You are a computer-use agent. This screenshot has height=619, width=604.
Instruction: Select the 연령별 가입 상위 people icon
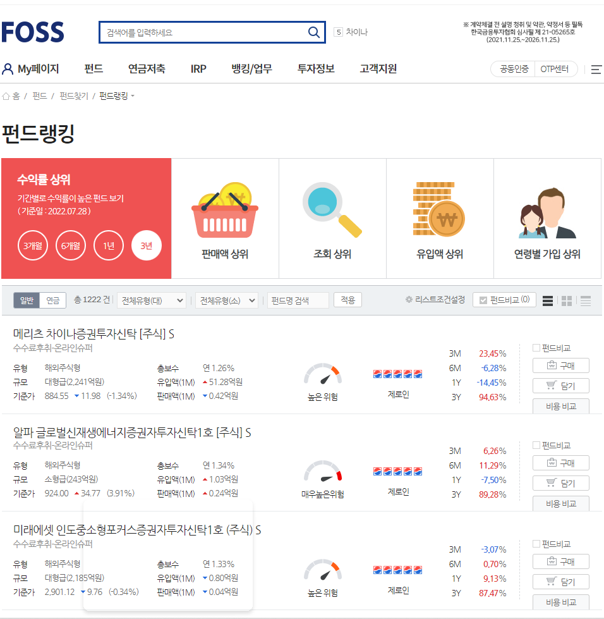click(x=547, y=212)
